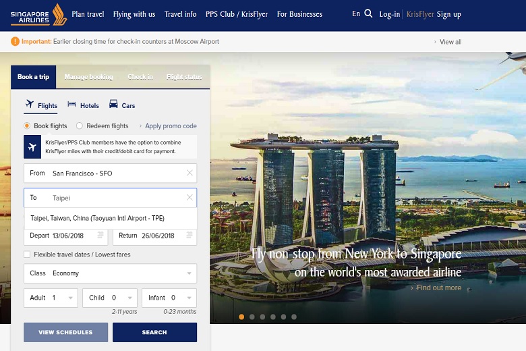Screen dimensions: 526x351
Task: Enable Flexible travel dates checkbox
Action: (x=27, y=254)
